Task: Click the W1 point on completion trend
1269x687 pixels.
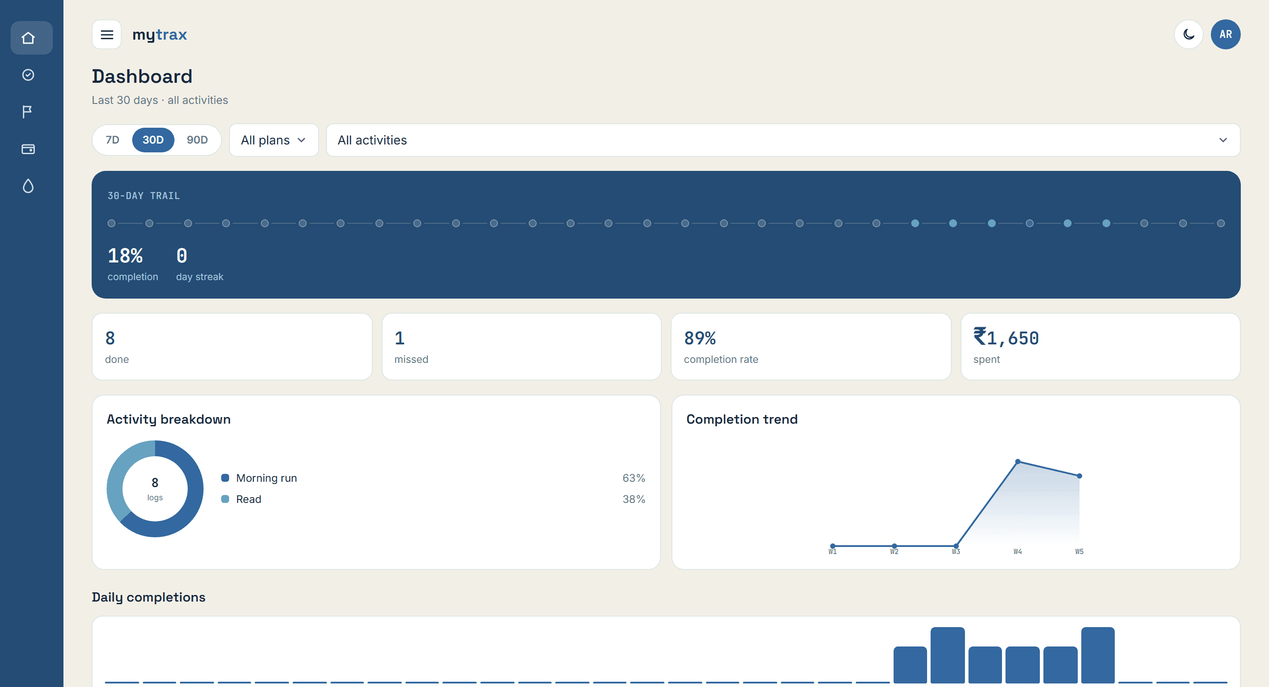Action: pyautogui.click(x=832, y=546)
